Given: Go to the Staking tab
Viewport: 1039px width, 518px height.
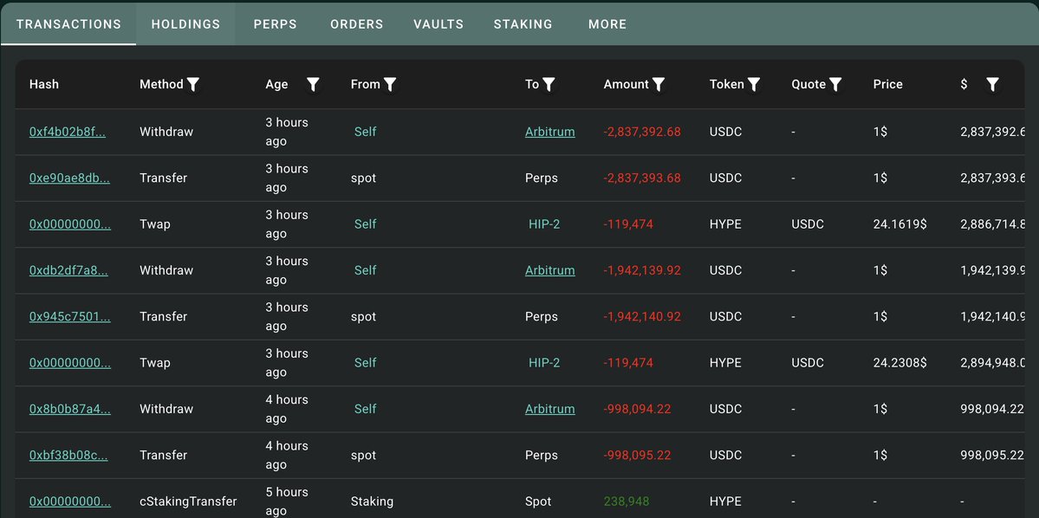Looking at the screenshot, I should tap(523, 24).
